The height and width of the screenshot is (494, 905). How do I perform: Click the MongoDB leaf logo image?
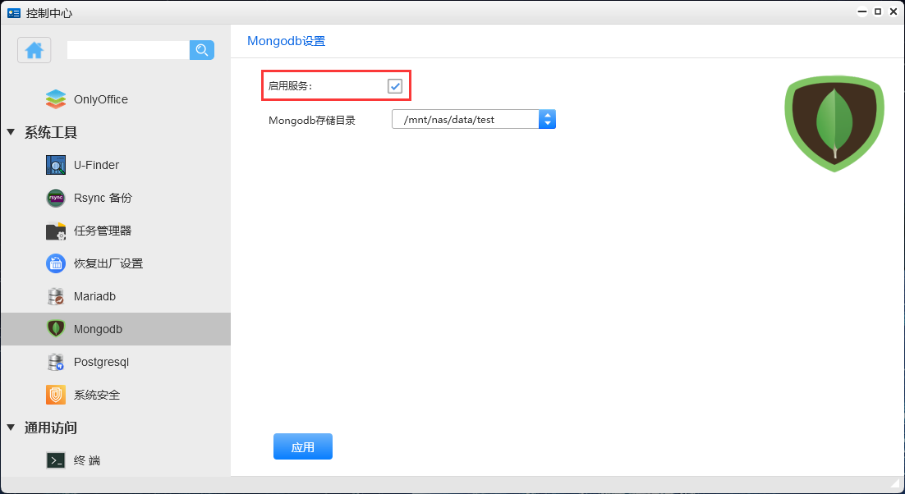tap(834, 123)
